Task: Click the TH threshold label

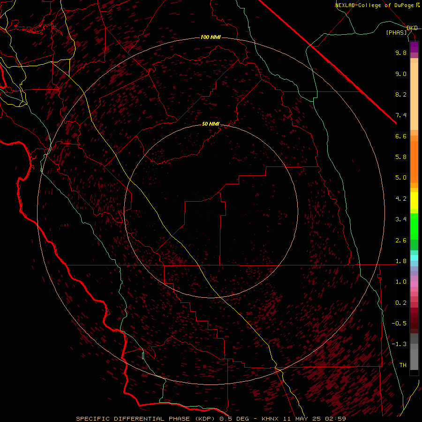Action: (403, 365)
